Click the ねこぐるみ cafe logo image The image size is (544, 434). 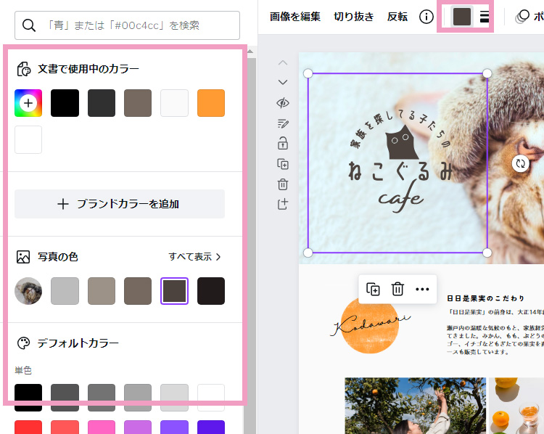tap(397, 163)
